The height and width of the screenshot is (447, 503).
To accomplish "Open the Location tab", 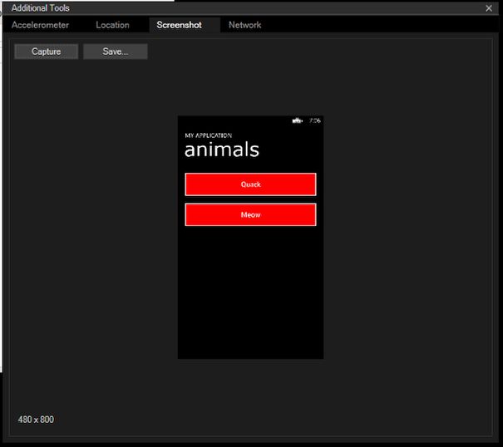I will point(112,25).
